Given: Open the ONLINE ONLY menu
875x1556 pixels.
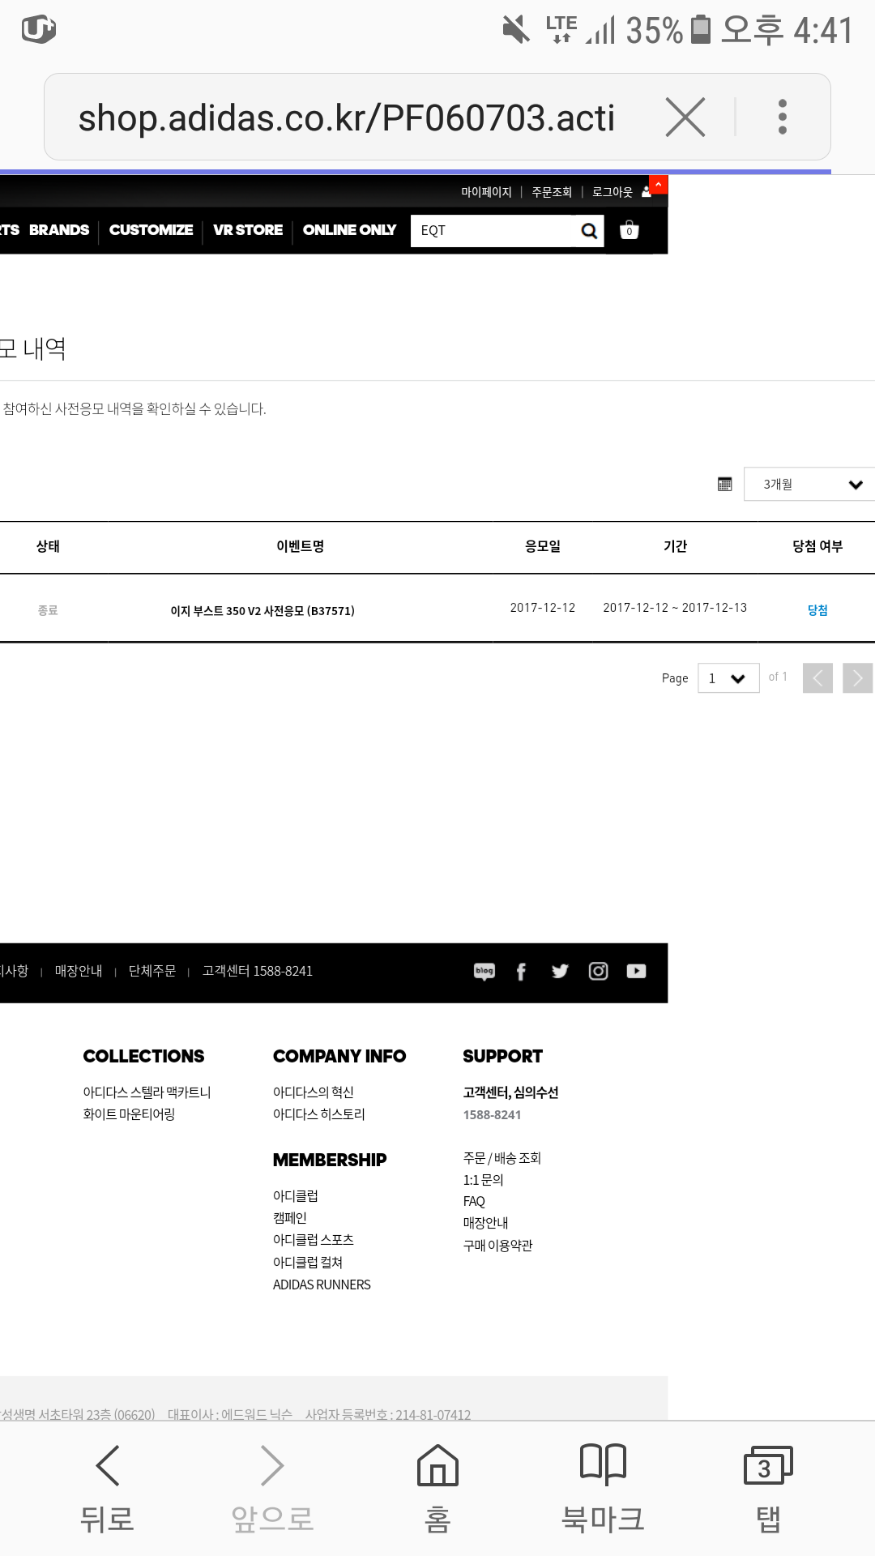Looking at the screenshot, I should point(349,230).
